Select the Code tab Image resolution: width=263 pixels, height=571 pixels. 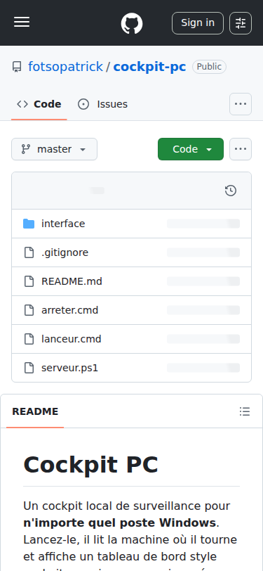[39, 105]
